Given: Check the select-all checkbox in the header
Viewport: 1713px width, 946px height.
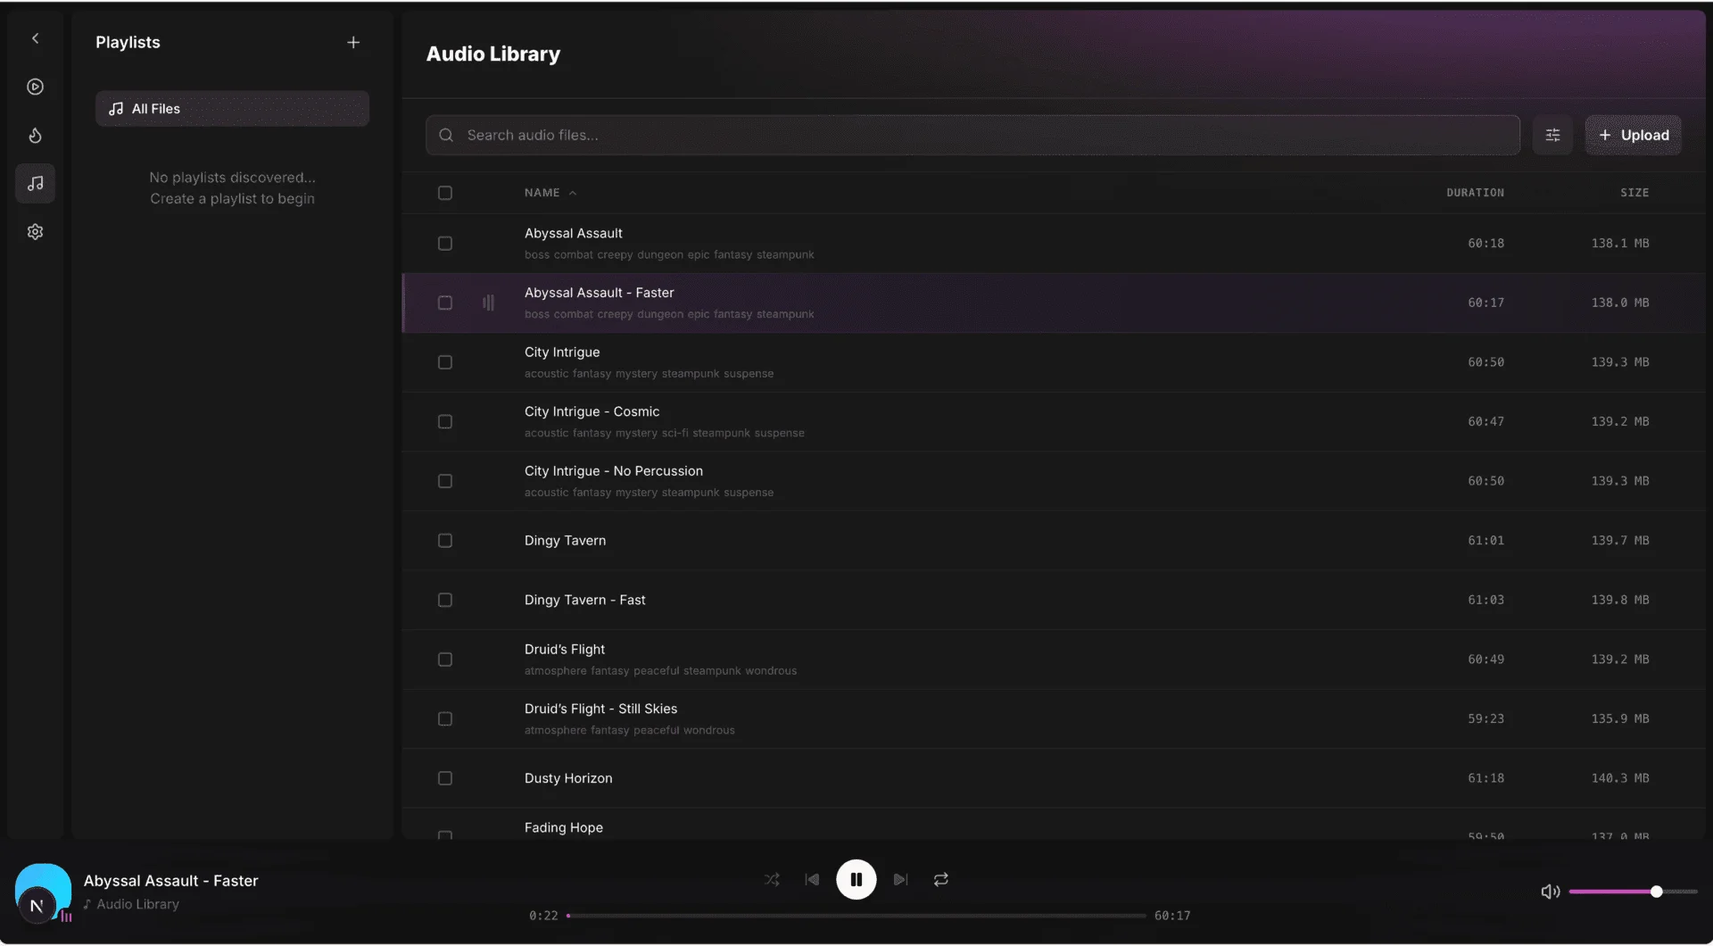Looking at the screenshot, I should 445,193.
